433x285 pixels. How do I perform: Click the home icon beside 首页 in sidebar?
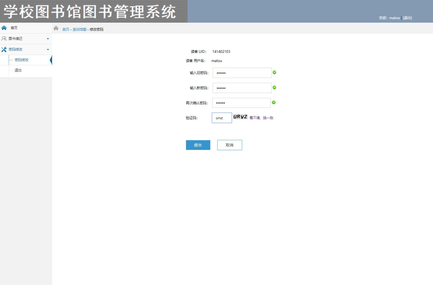click(x=4, y=28)
